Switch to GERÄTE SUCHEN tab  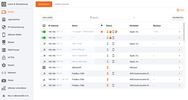tap(62, 4)
